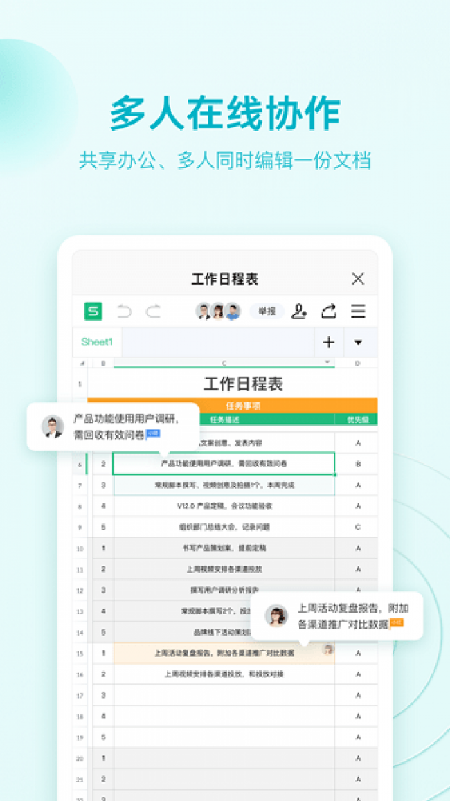Undo the last edit
Screen dimensions: 450x801
124,312
